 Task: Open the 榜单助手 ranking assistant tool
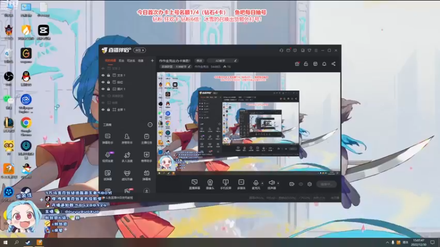[x=146, y=157]
